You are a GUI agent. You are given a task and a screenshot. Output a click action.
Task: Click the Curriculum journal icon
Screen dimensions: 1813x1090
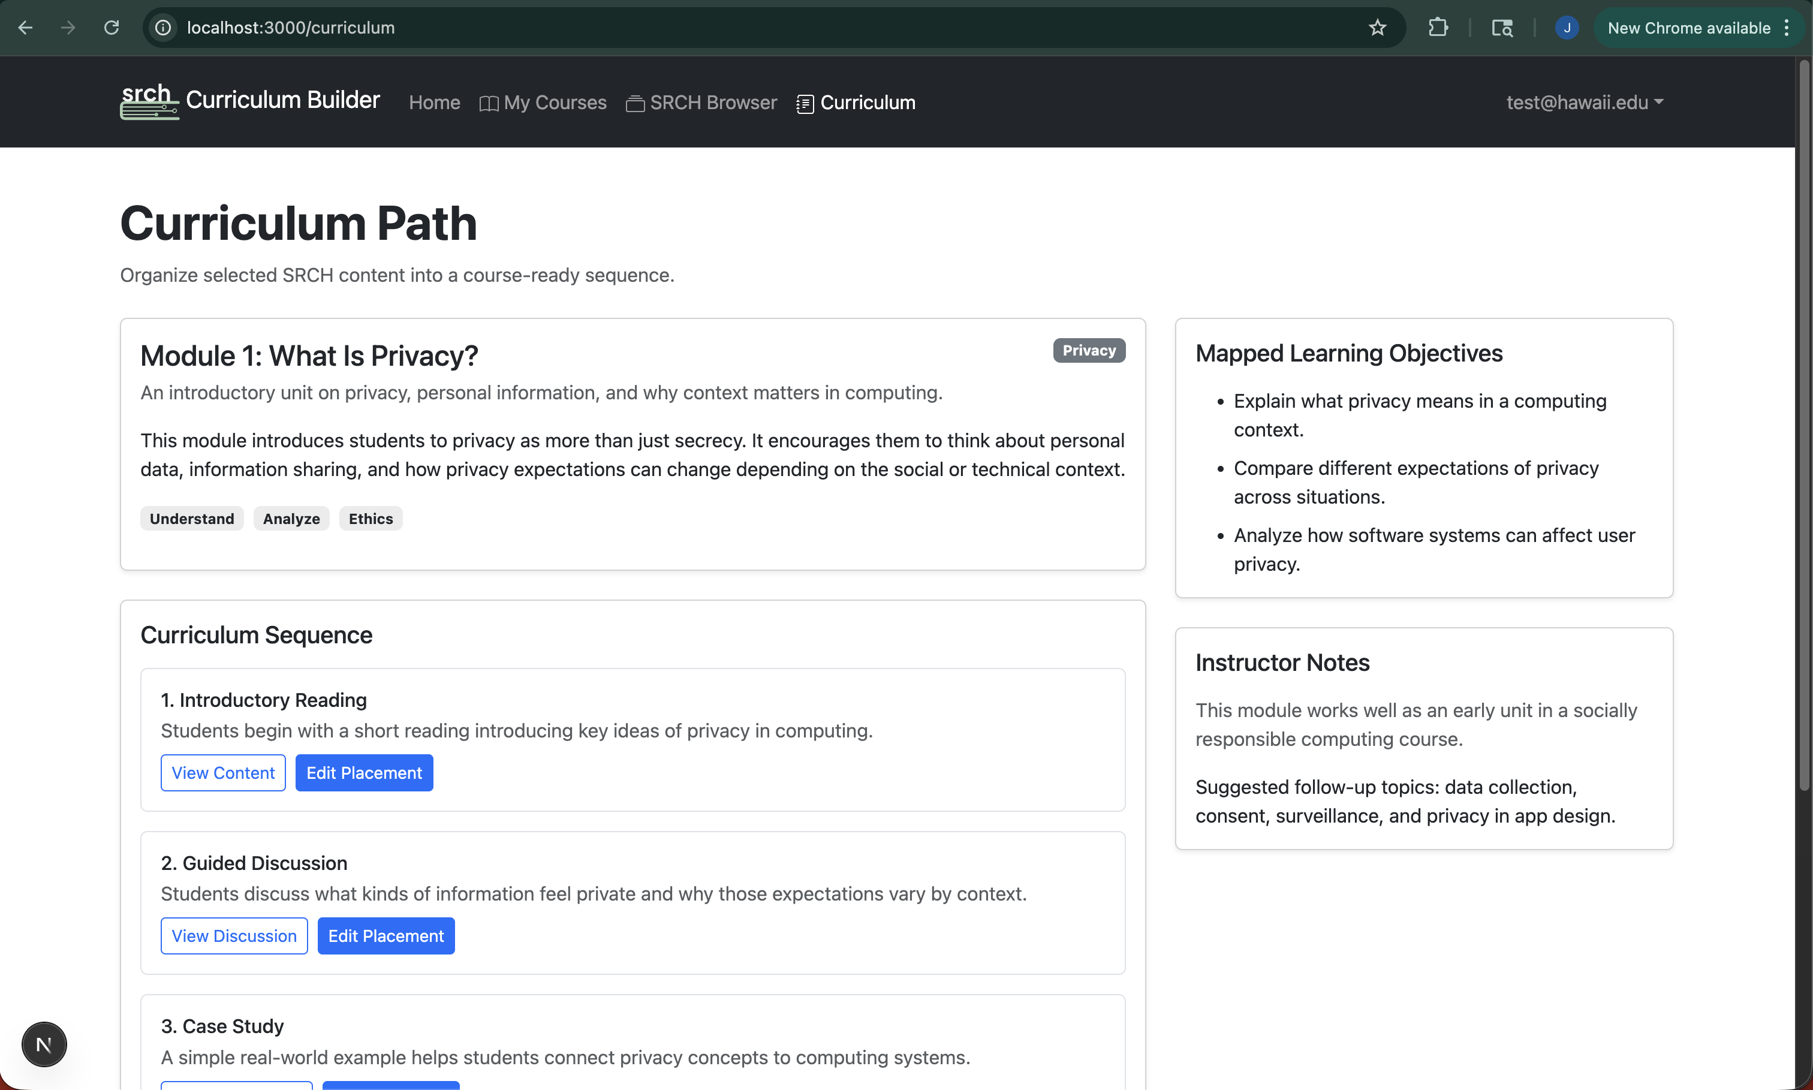(805, 104)
